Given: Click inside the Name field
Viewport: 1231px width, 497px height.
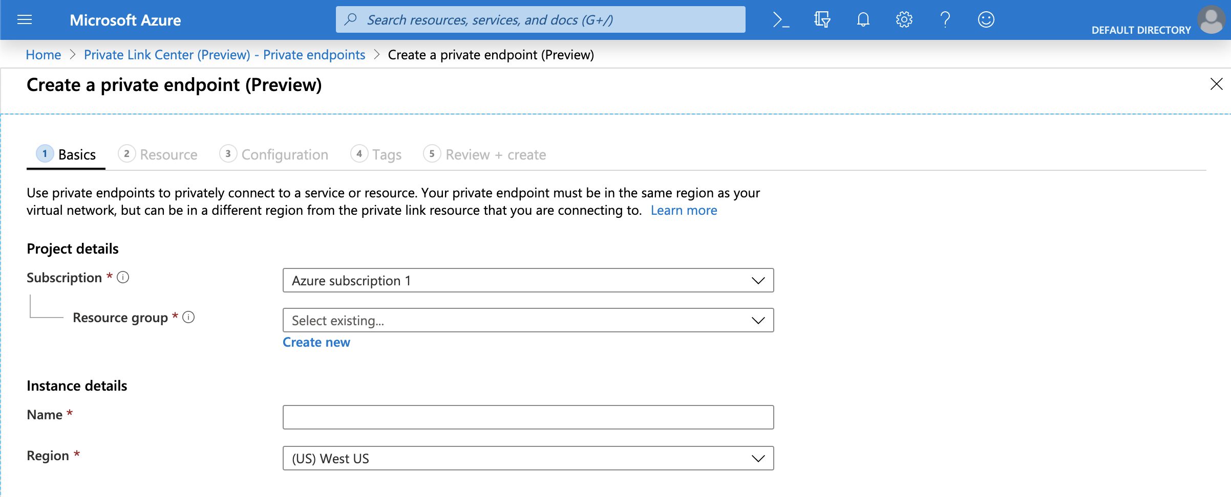Looking at the screenshot, I should tap(527, 417).
